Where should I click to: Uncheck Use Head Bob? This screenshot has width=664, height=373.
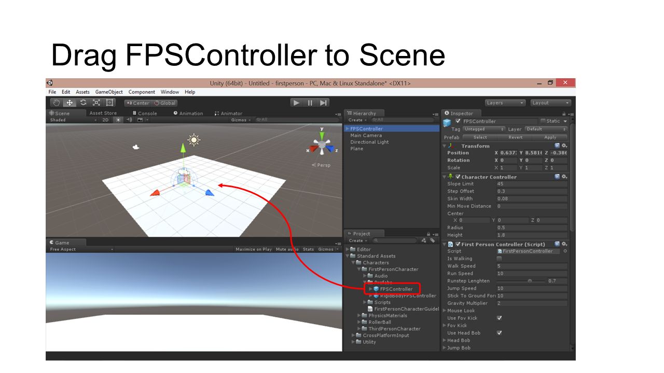click(x=499, y=333)
